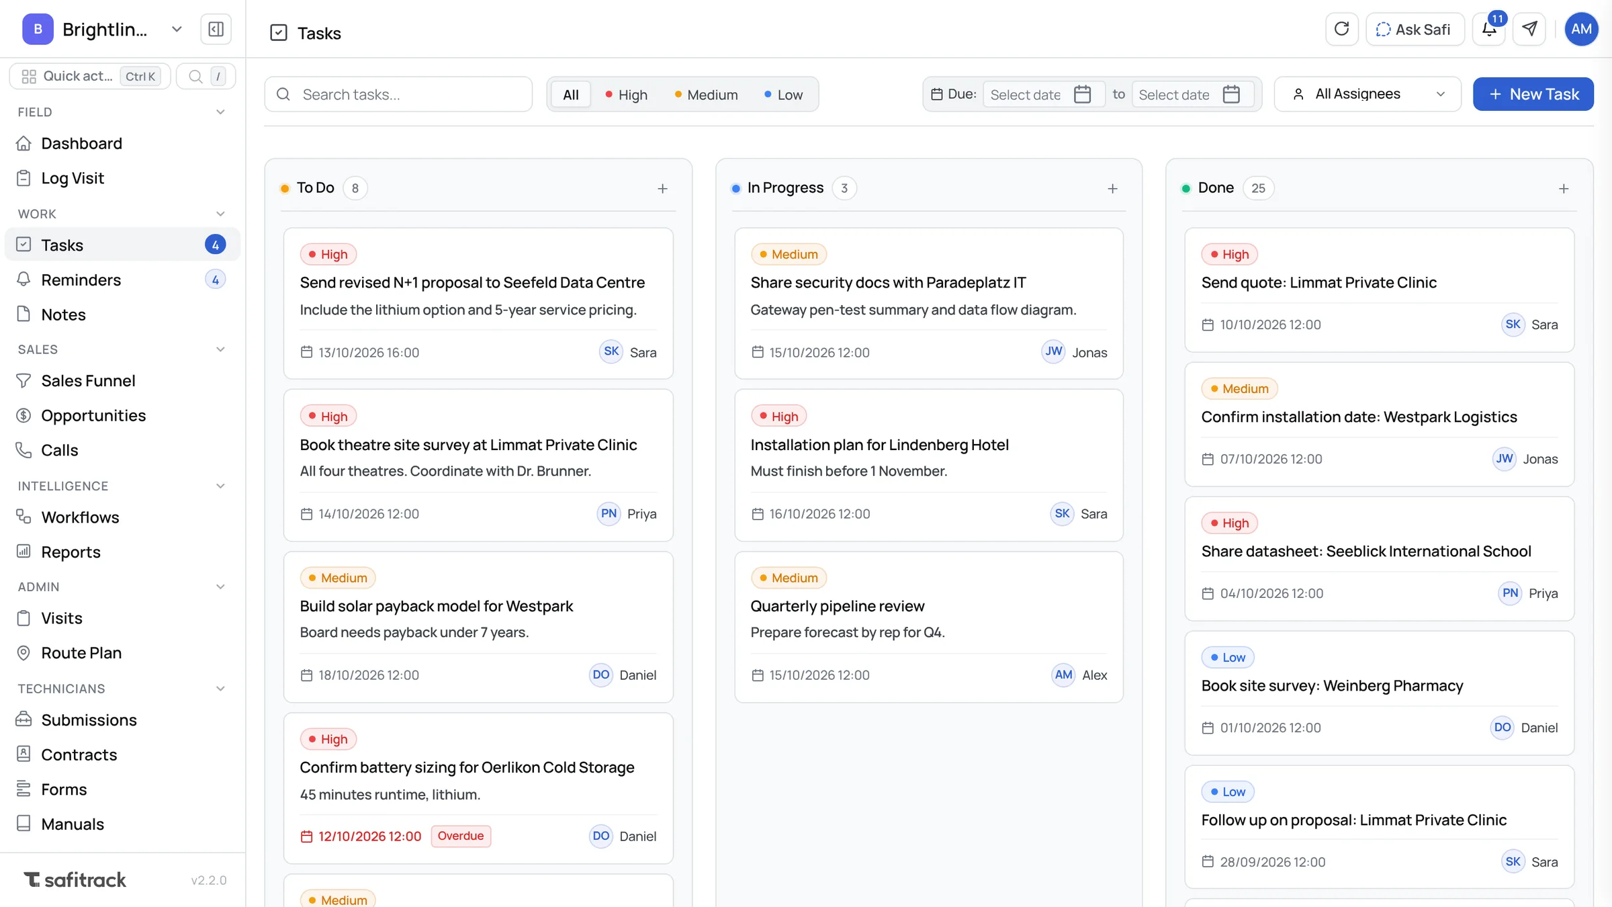Add a task to To Do column
Image resolution: width=1612 pixels, height=907 pixels.
[662, 189]
